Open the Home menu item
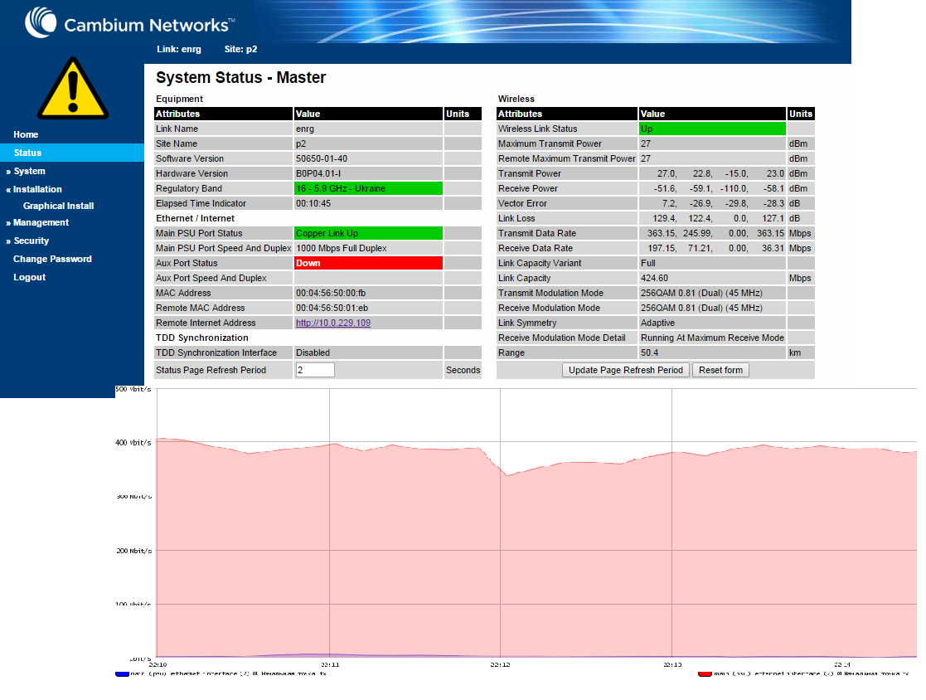Viewport: 926px width, 700px height. [x=26, y=134]
